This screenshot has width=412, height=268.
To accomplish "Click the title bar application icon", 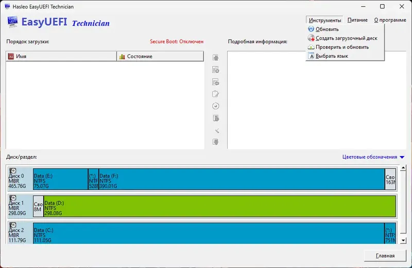I will 7,6.
